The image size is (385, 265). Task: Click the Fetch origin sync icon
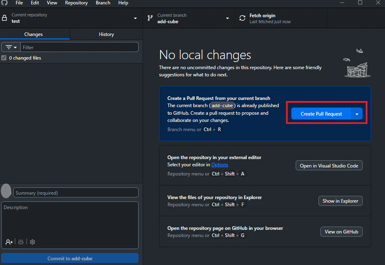(242, 18)
